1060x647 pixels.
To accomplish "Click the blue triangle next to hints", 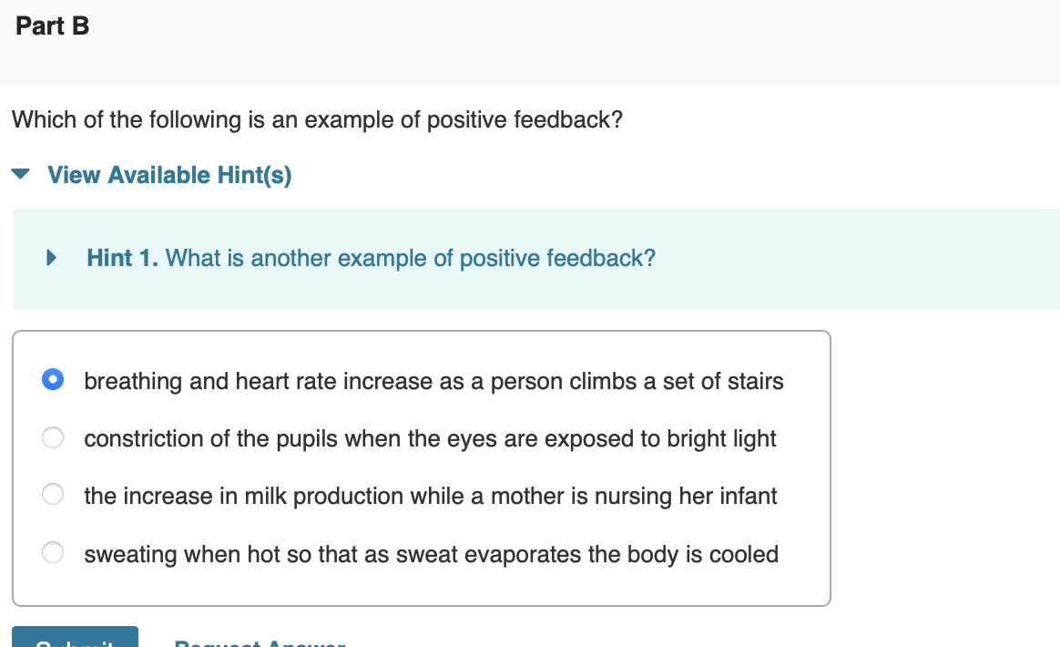I will click(20, 173).
